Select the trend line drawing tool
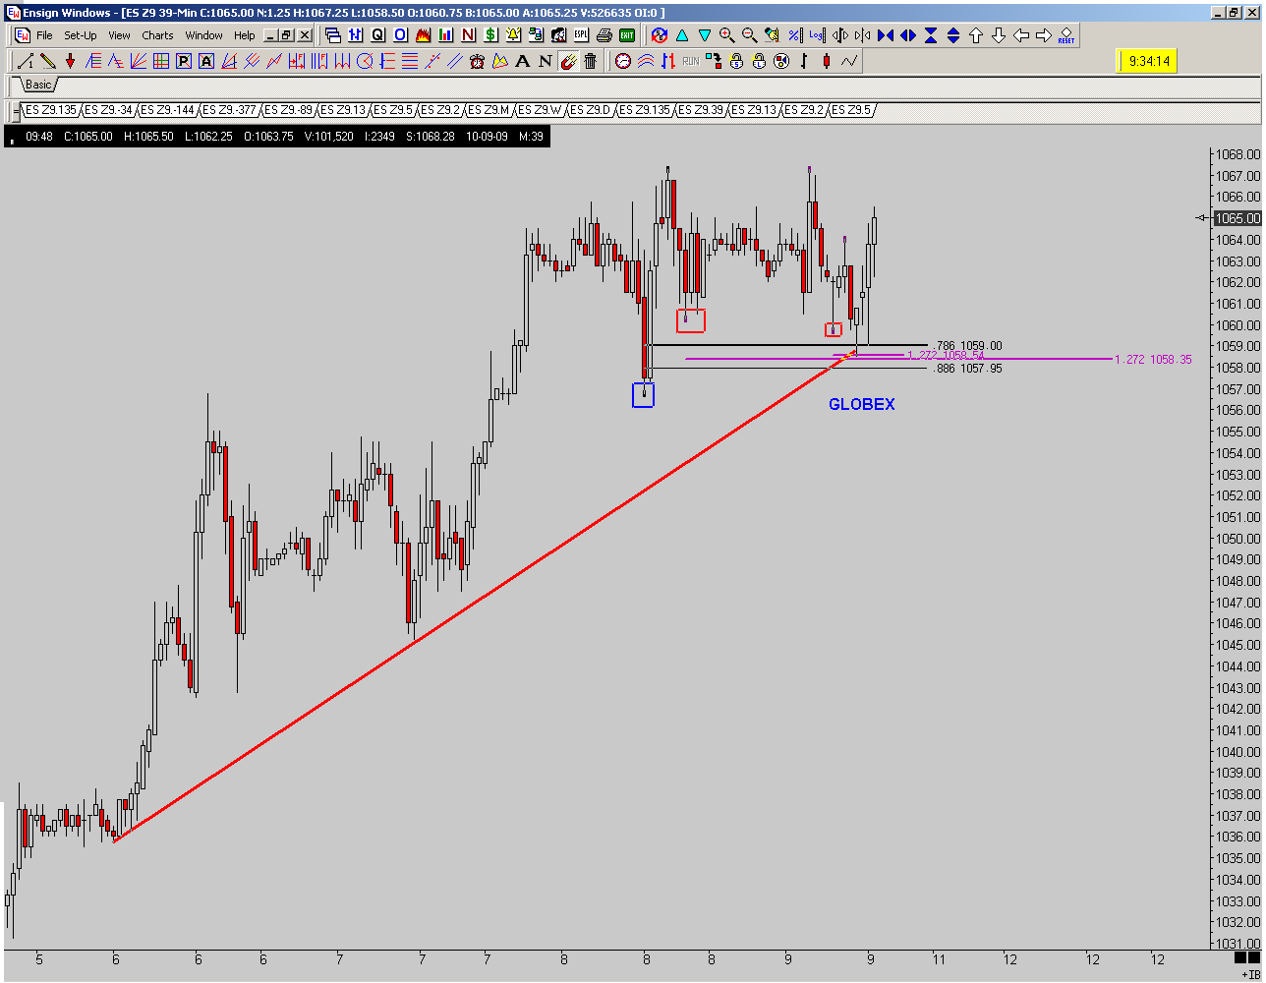This screenshot has height=983, width=1266. coord(26,61)
